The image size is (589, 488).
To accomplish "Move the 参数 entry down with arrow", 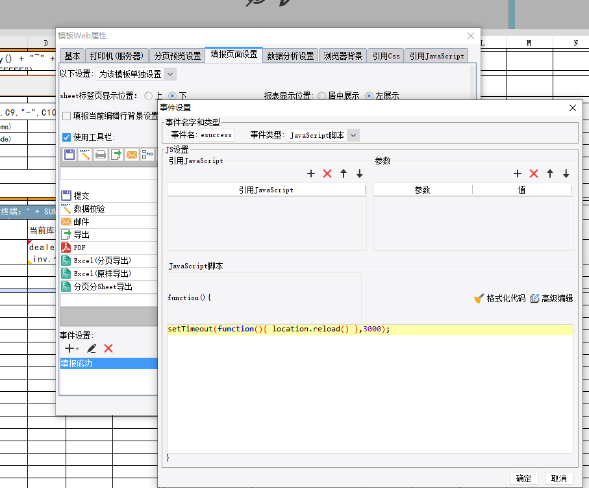I will pos(566,173).
